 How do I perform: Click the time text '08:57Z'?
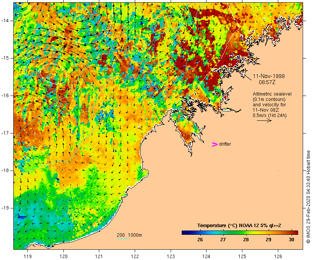click(267, 82)
